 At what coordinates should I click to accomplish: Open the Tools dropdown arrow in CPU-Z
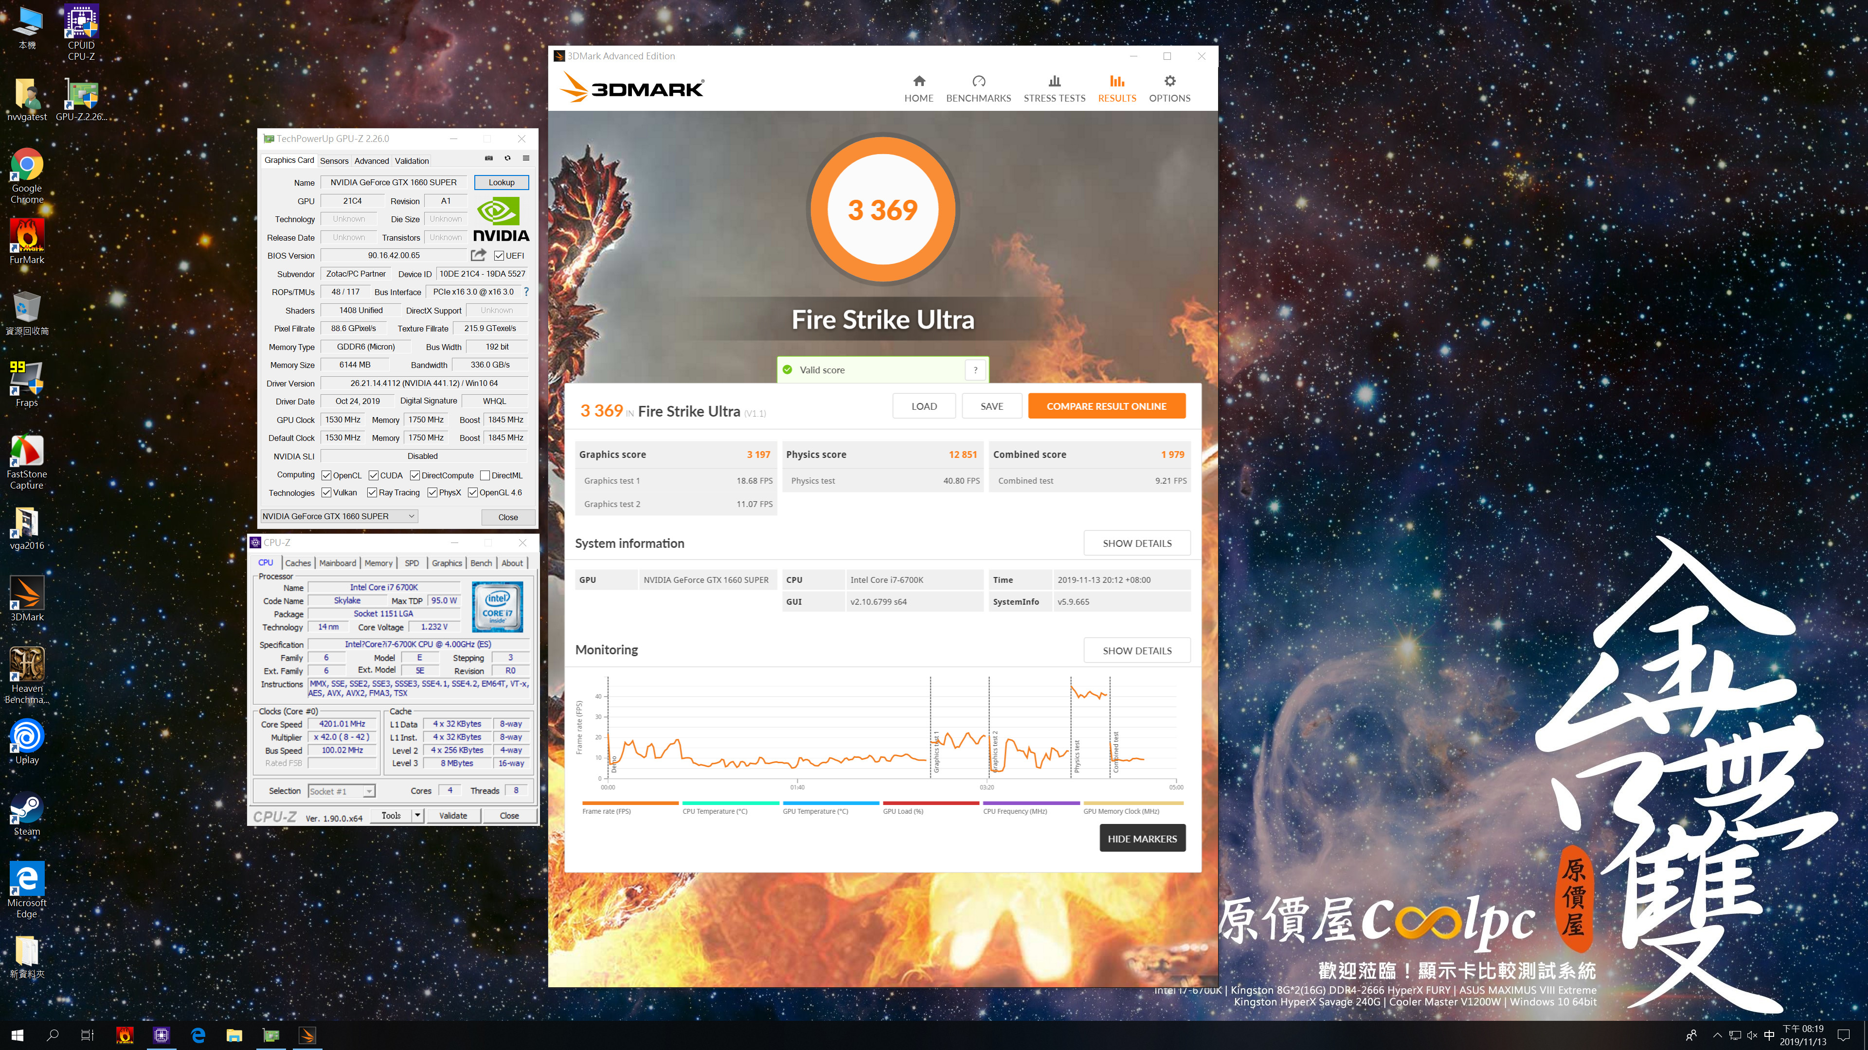point(418,815)
